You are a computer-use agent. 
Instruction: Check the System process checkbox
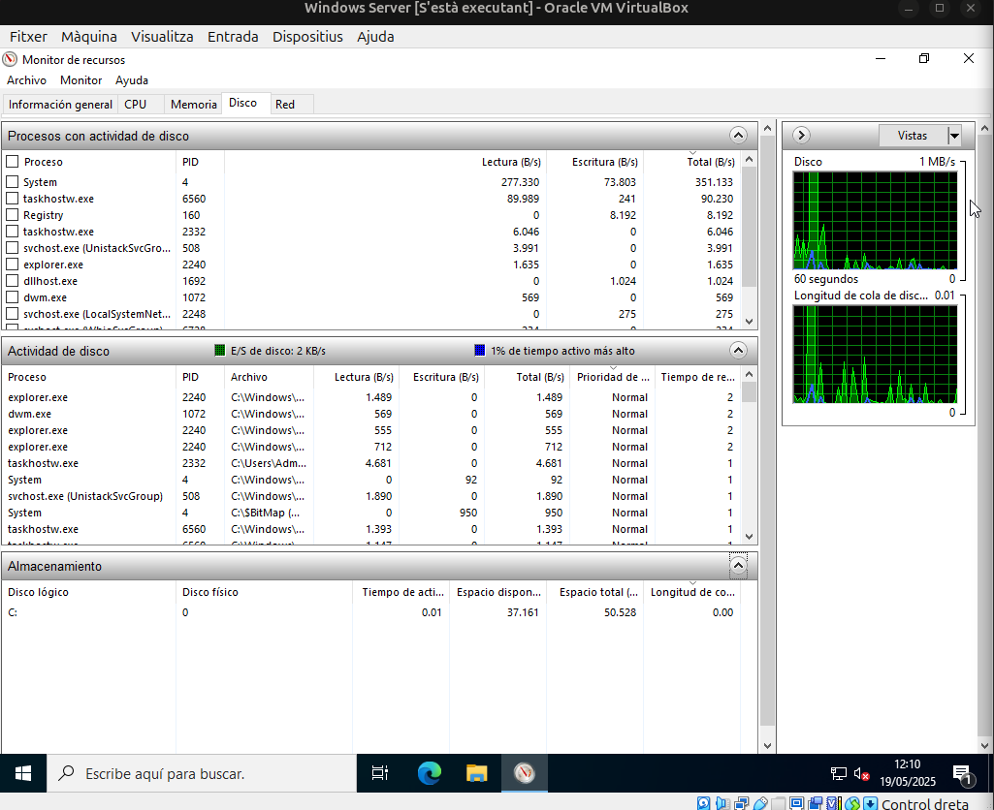point(13,182)
